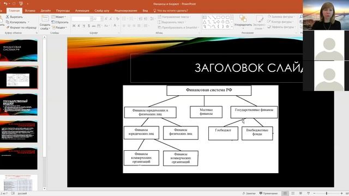Screen dimensions: 349x196
Task: Select line shape in shapes gallery
Action: 209,17
